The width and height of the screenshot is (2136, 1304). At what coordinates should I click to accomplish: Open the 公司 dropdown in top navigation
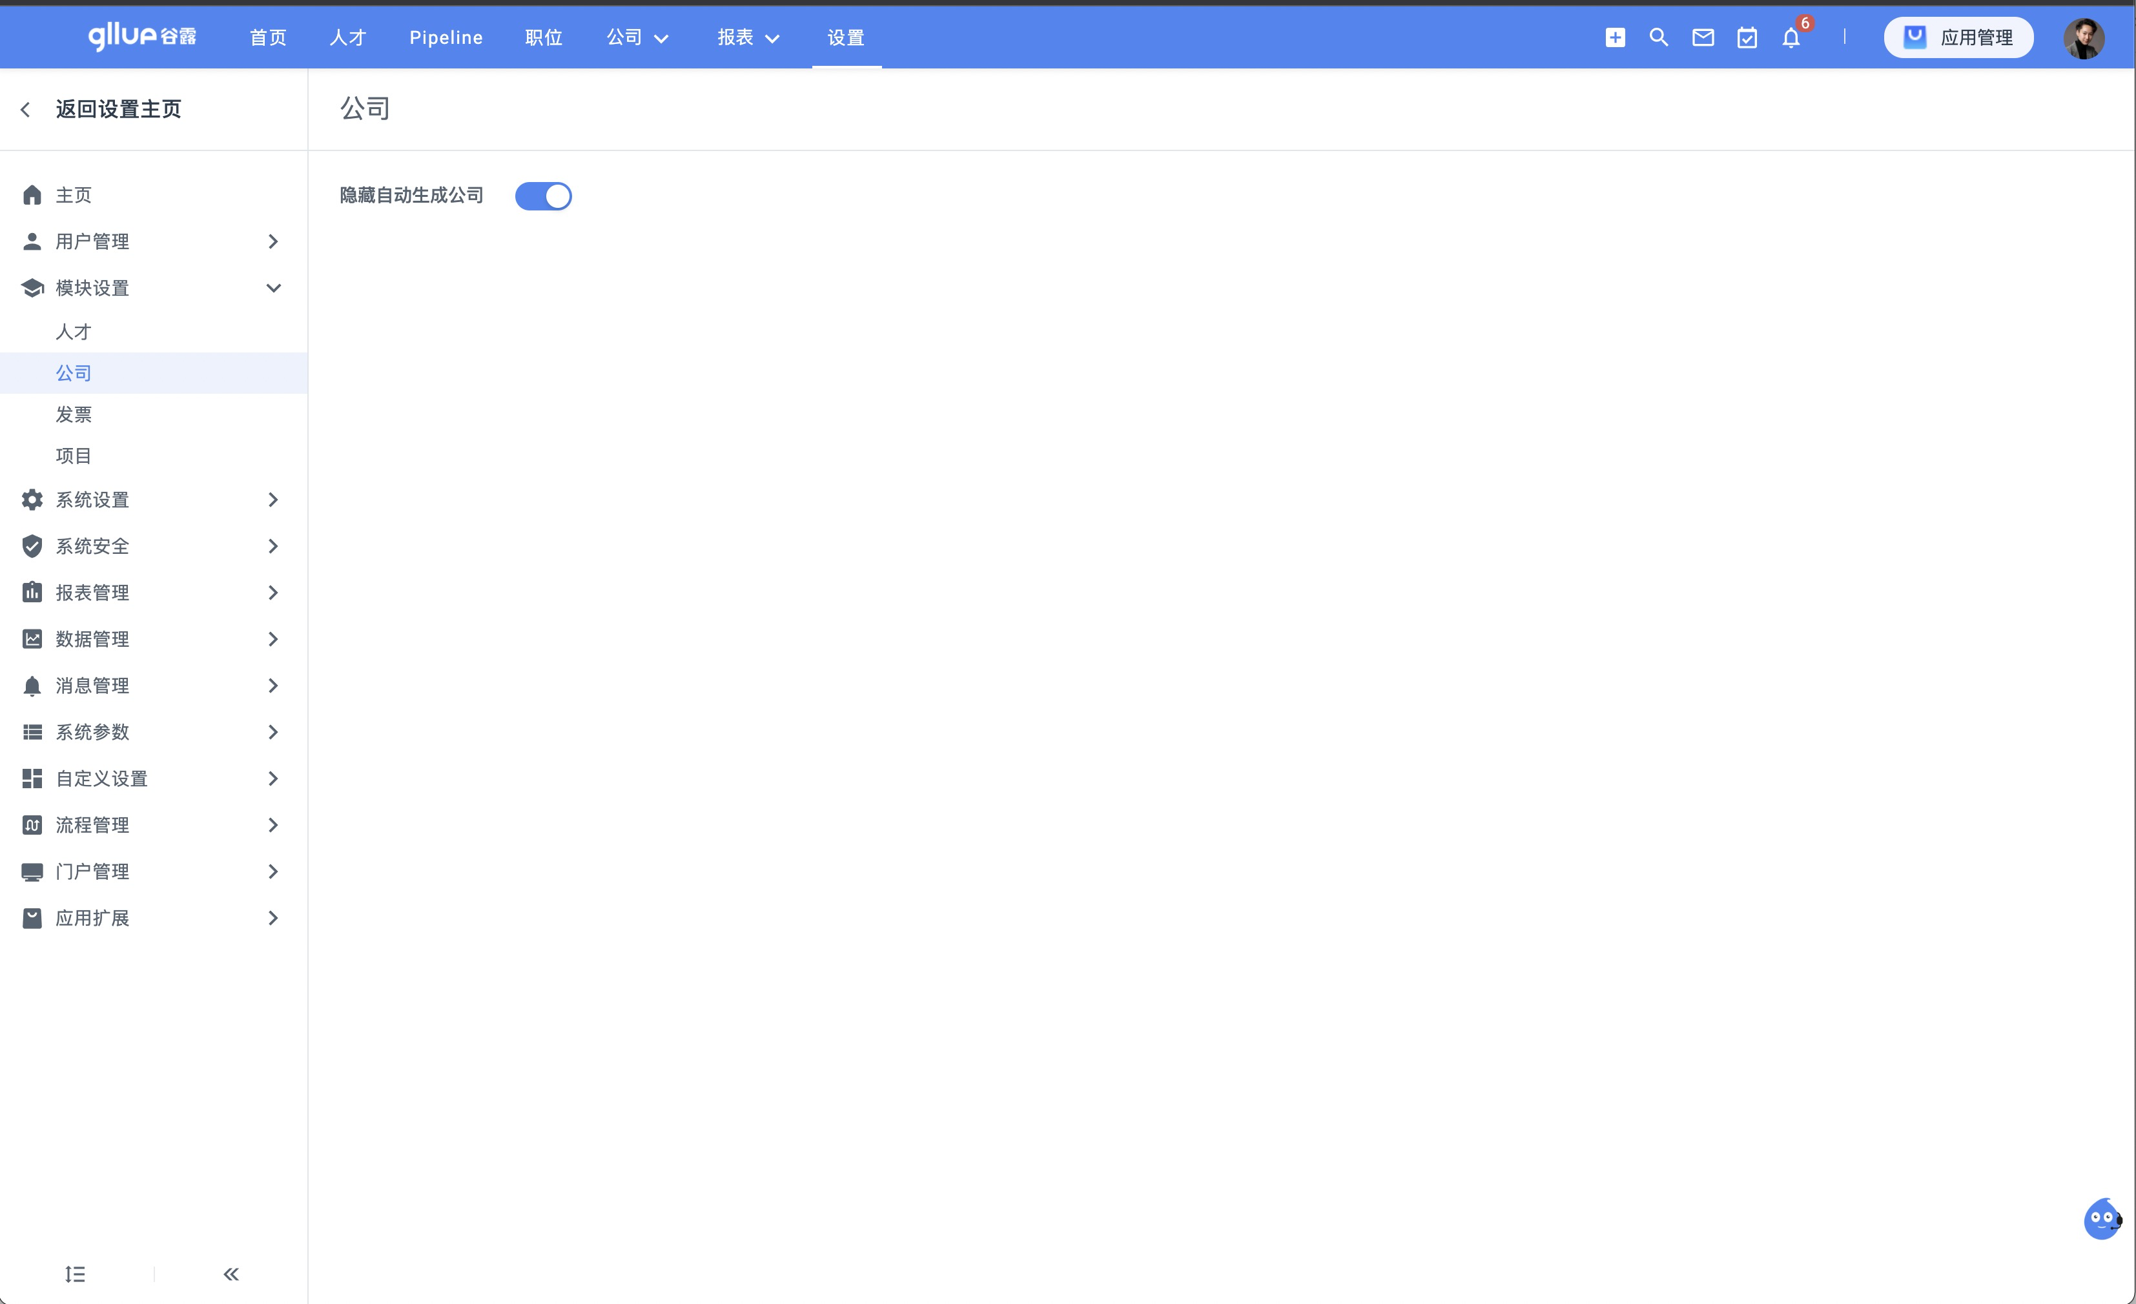[x=637, y=37]
